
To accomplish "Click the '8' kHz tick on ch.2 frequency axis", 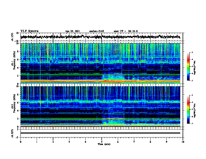I will tap(18, 95).
